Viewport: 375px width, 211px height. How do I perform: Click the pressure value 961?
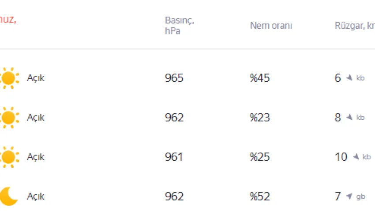[x=174, y=157]
